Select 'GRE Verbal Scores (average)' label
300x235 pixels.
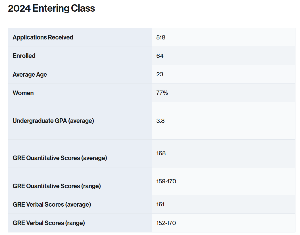(x=52, y=205)
